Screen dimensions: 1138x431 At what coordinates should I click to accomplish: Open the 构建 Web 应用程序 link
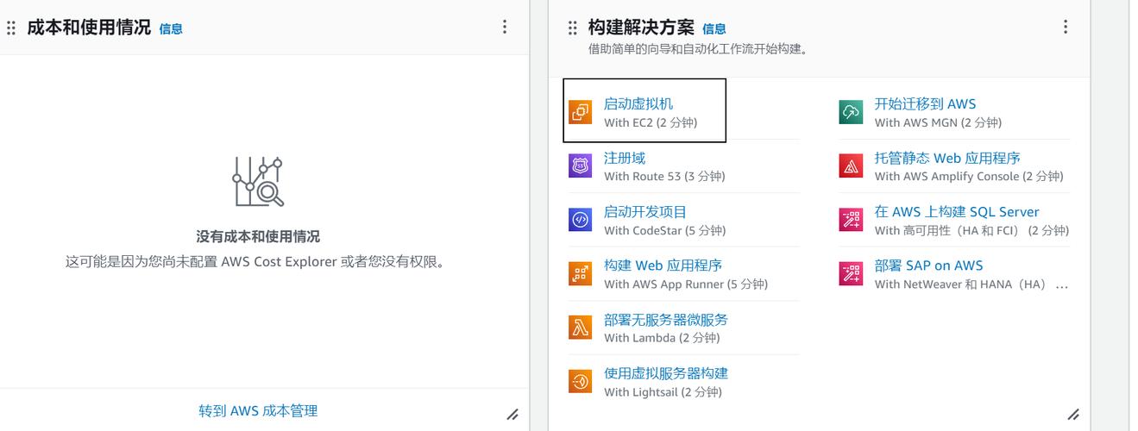[663, 265]
